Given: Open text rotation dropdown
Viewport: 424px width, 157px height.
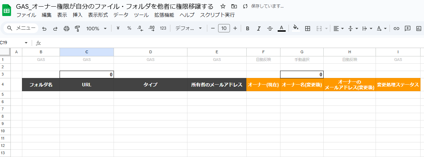Looking at the screenshot, I should 382,29.
